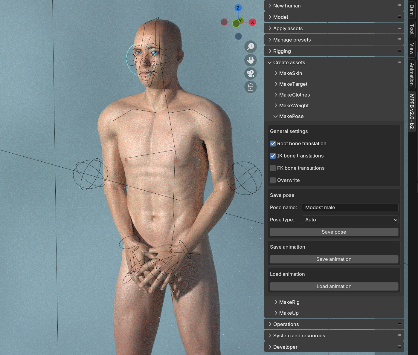Grab the Model panel drag handle
Screen dimensions: 418x355
(x=399, y=16)
